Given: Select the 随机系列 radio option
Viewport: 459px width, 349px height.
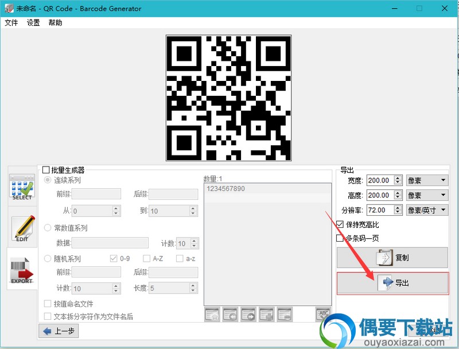Looking at the screenshot, I should point(48,258).
